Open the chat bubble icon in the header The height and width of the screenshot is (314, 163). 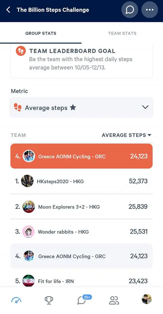tap(130, 10)
